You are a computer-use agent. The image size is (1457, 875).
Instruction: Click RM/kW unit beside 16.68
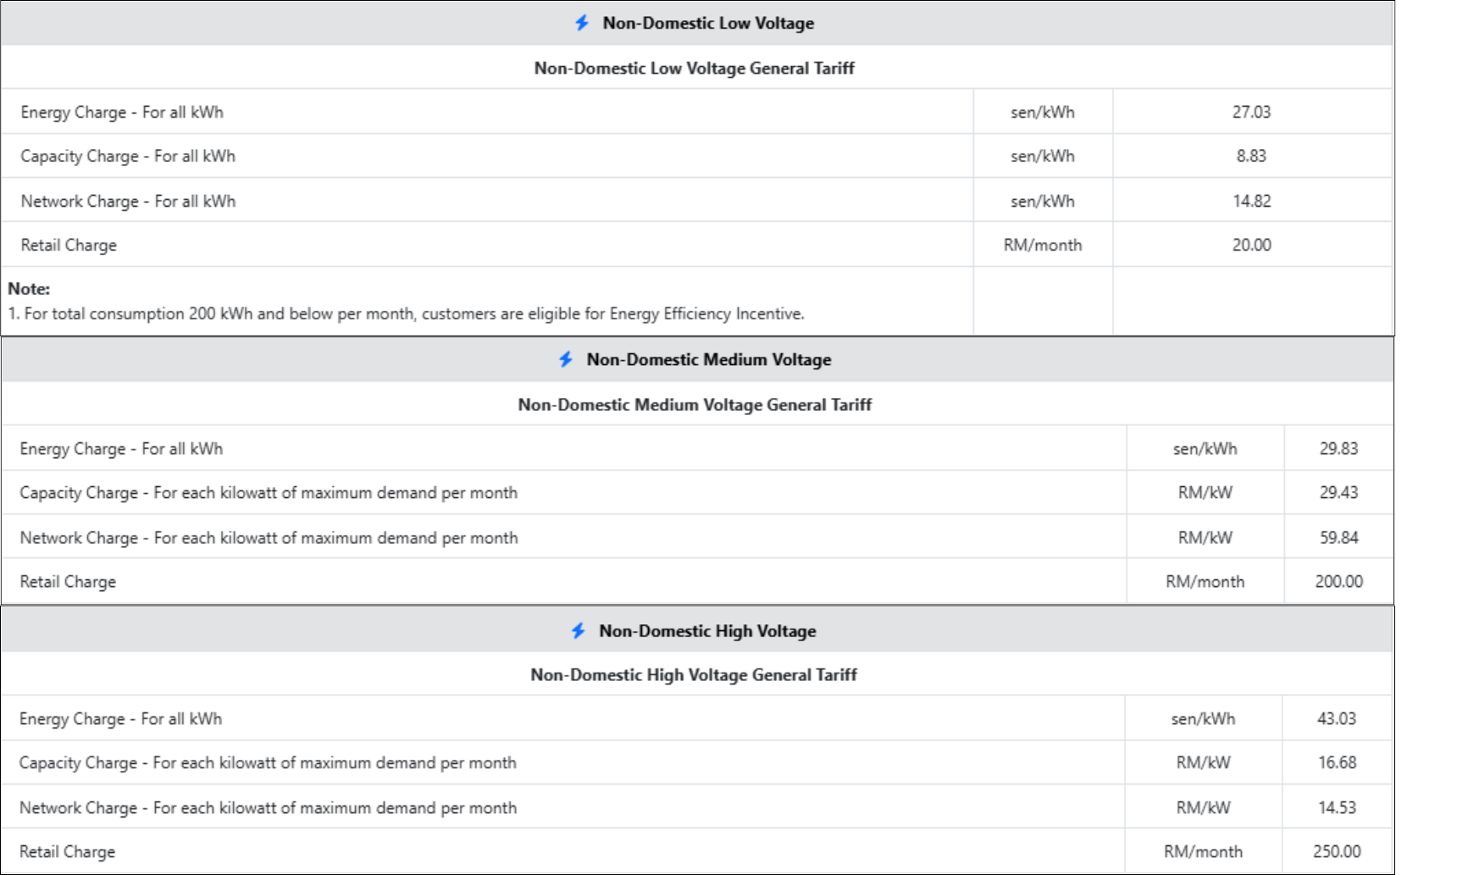pos(1204,762)
